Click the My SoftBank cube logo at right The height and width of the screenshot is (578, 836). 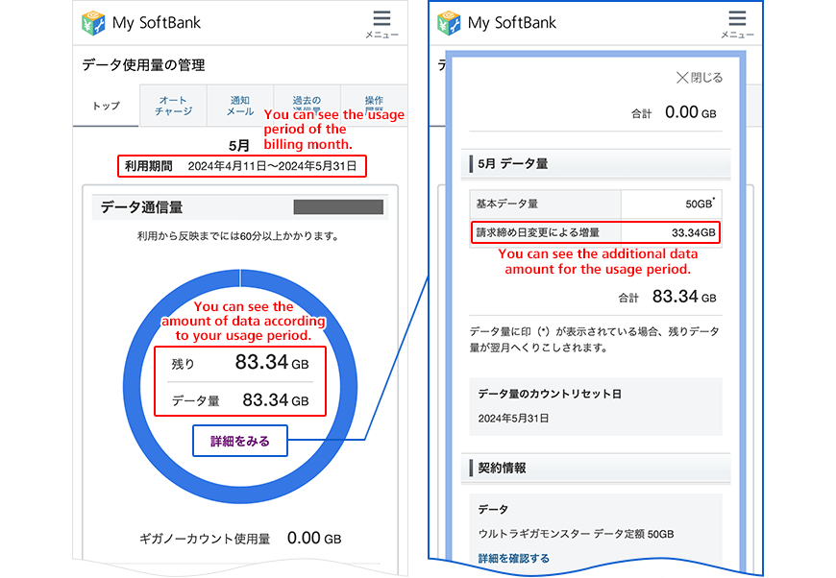[449, 23]
